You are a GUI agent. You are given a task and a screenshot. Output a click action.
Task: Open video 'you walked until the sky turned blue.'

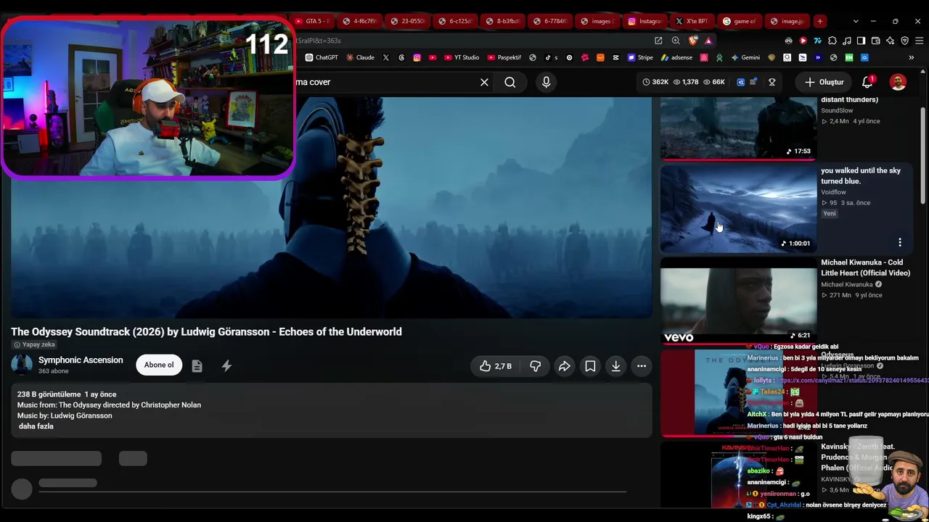861,176
